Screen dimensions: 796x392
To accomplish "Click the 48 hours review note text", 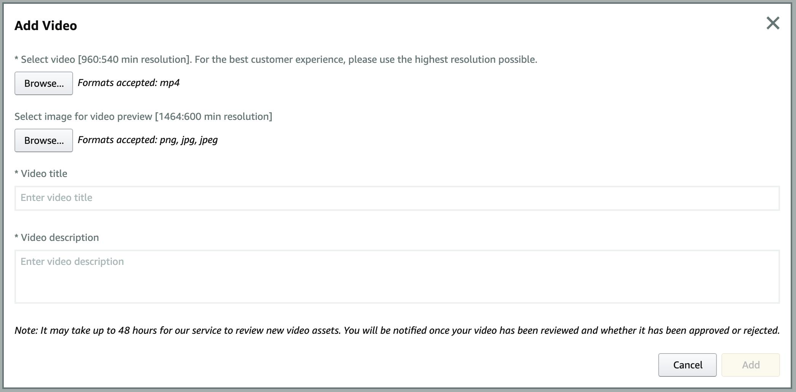I will click(397, 330).
